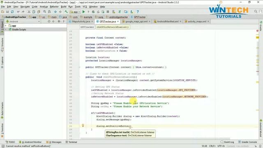Click the CRLF line separator selector
This screenshot has width=263, height=148.
212,146
